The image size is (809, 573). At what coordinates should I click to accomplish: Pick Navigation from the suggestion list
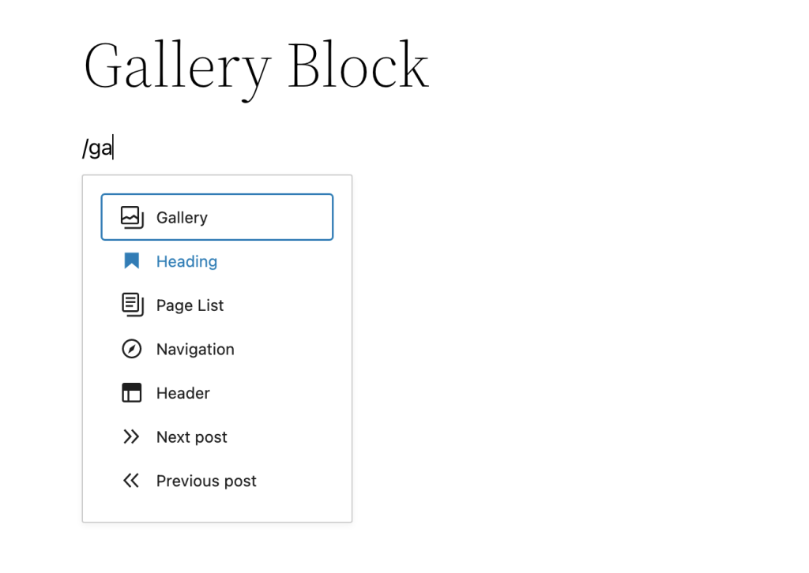195,349
